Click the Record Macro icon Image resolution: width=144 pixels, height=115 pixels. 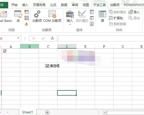pyautogui.click(x=27, y=12)
